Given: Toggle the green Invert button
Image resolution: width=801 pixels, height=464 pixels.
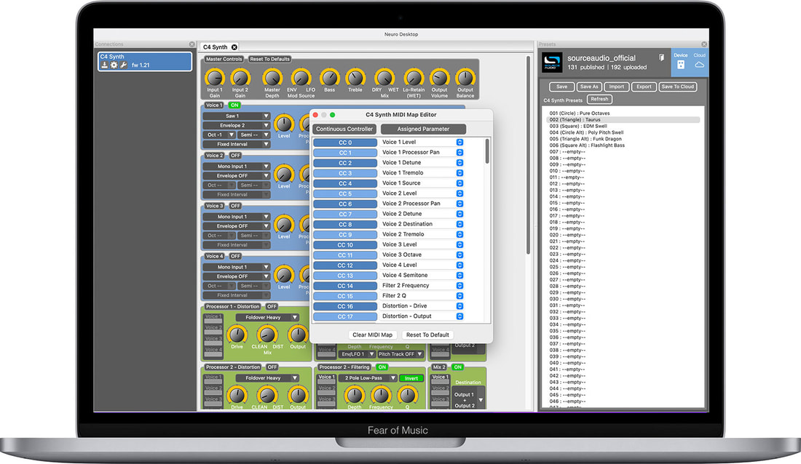Looking at the screenshot, I should tap(411, 378).
